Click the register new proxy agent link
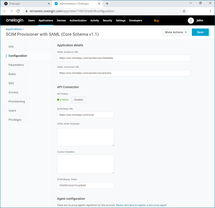This screenshot has width=215, height=208. pos(141,205)
